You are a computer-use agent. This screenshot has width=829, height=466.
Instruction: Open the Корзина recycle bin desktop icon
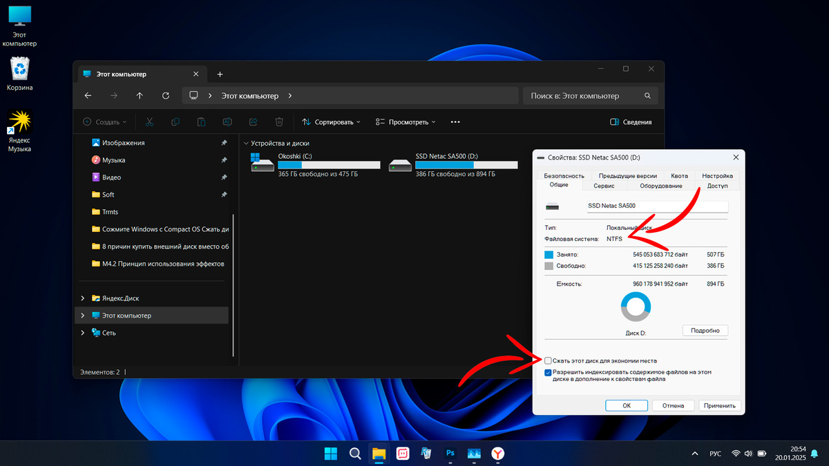pos(19,75)
